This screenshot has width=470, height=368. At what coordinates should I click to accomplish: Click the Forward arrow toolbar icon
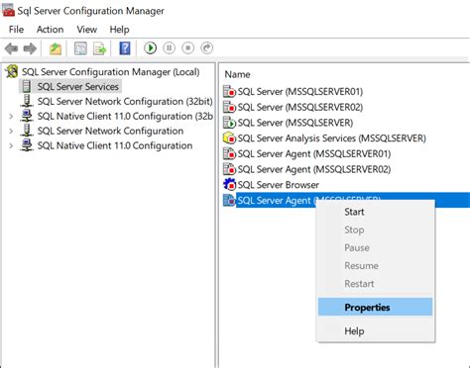(x=30, y=48)
